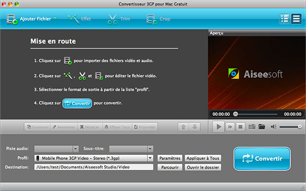Viewport: 306px width, 191px height.
Task: Click the Renommer button
Action: pos(64,127)
